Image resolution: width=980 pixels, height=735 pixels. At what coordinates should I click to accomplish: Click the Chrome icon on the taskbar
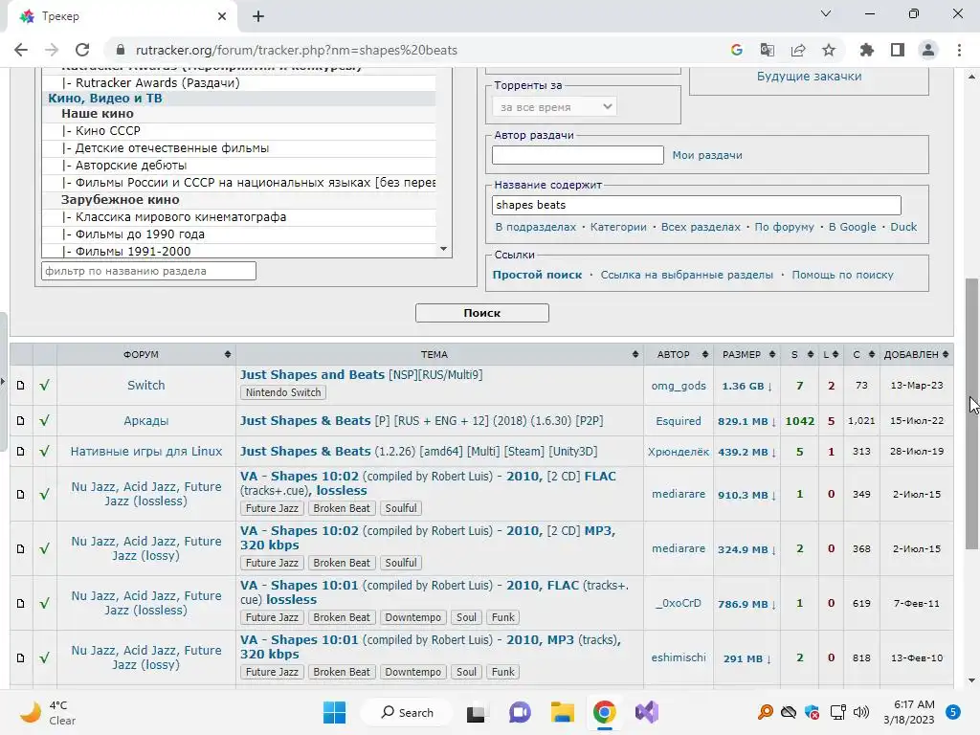[x=605, y=712]
